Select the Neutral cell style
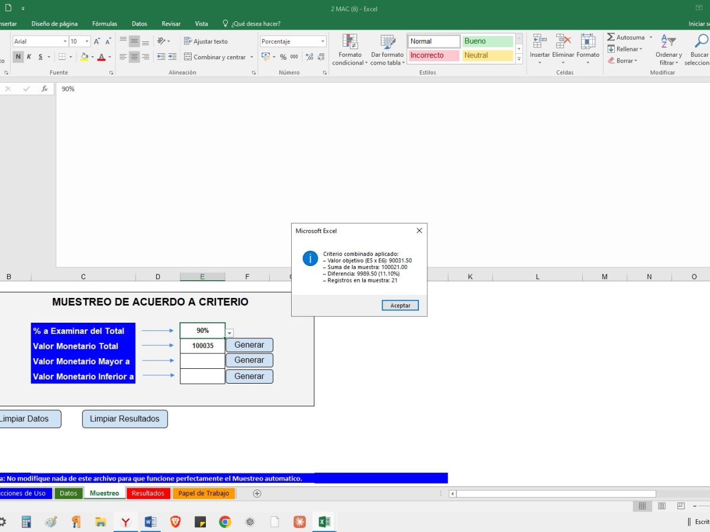 point(488,55)
